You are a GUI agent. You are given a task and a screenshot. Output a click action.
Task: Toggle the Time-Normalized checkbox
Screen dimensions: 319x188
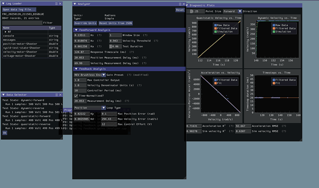click(76, 96)
